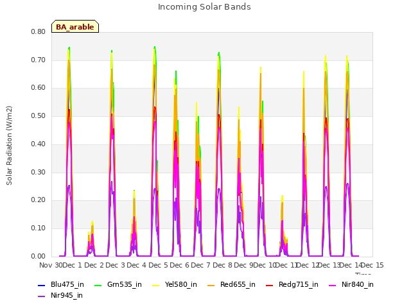
Task: Click the Solar Radiation (W/m2) axis label
Action: coord(9,146)
